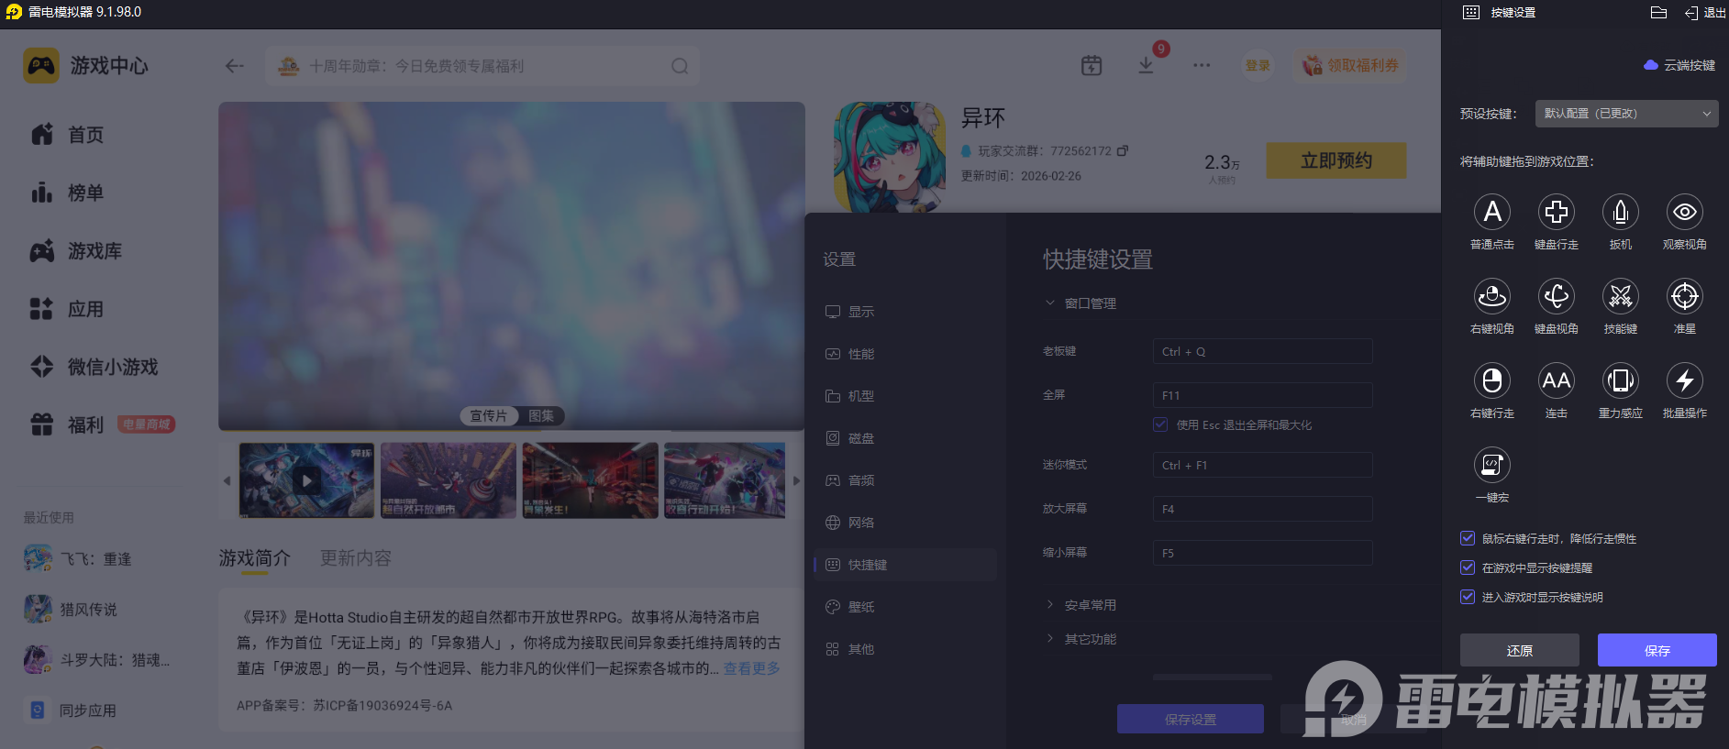
Task: Click the 迷你模式 shortcut field Ctrl + F1
Action: point(1263,465)
